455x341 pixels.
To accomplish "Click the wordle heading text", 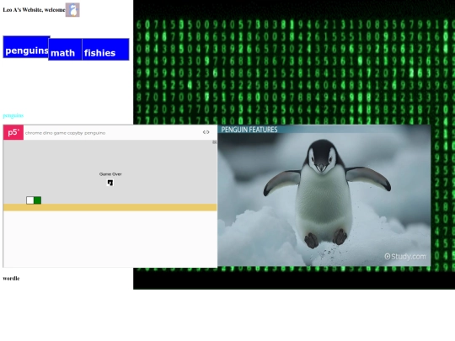I will (x=11, y=279).
